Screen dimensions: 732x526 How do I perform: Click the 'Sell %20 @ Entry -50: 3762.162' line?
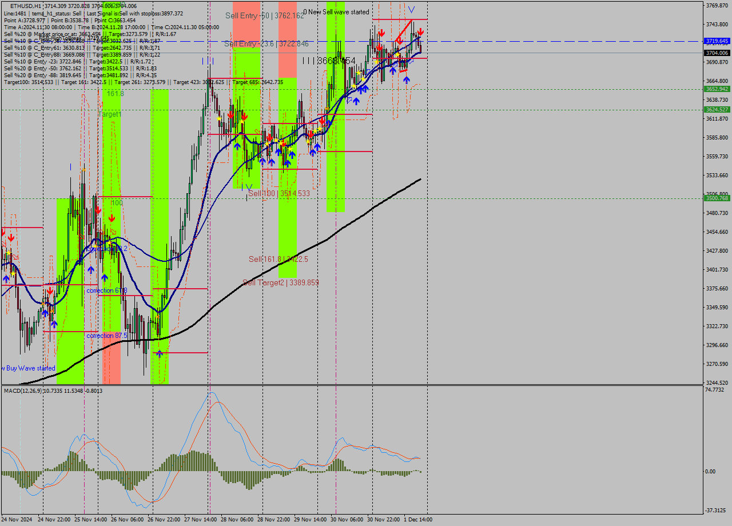coord(80,69)
